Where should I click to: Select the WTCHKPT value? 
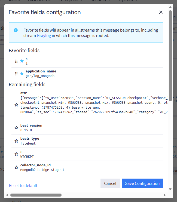point(27,157)
